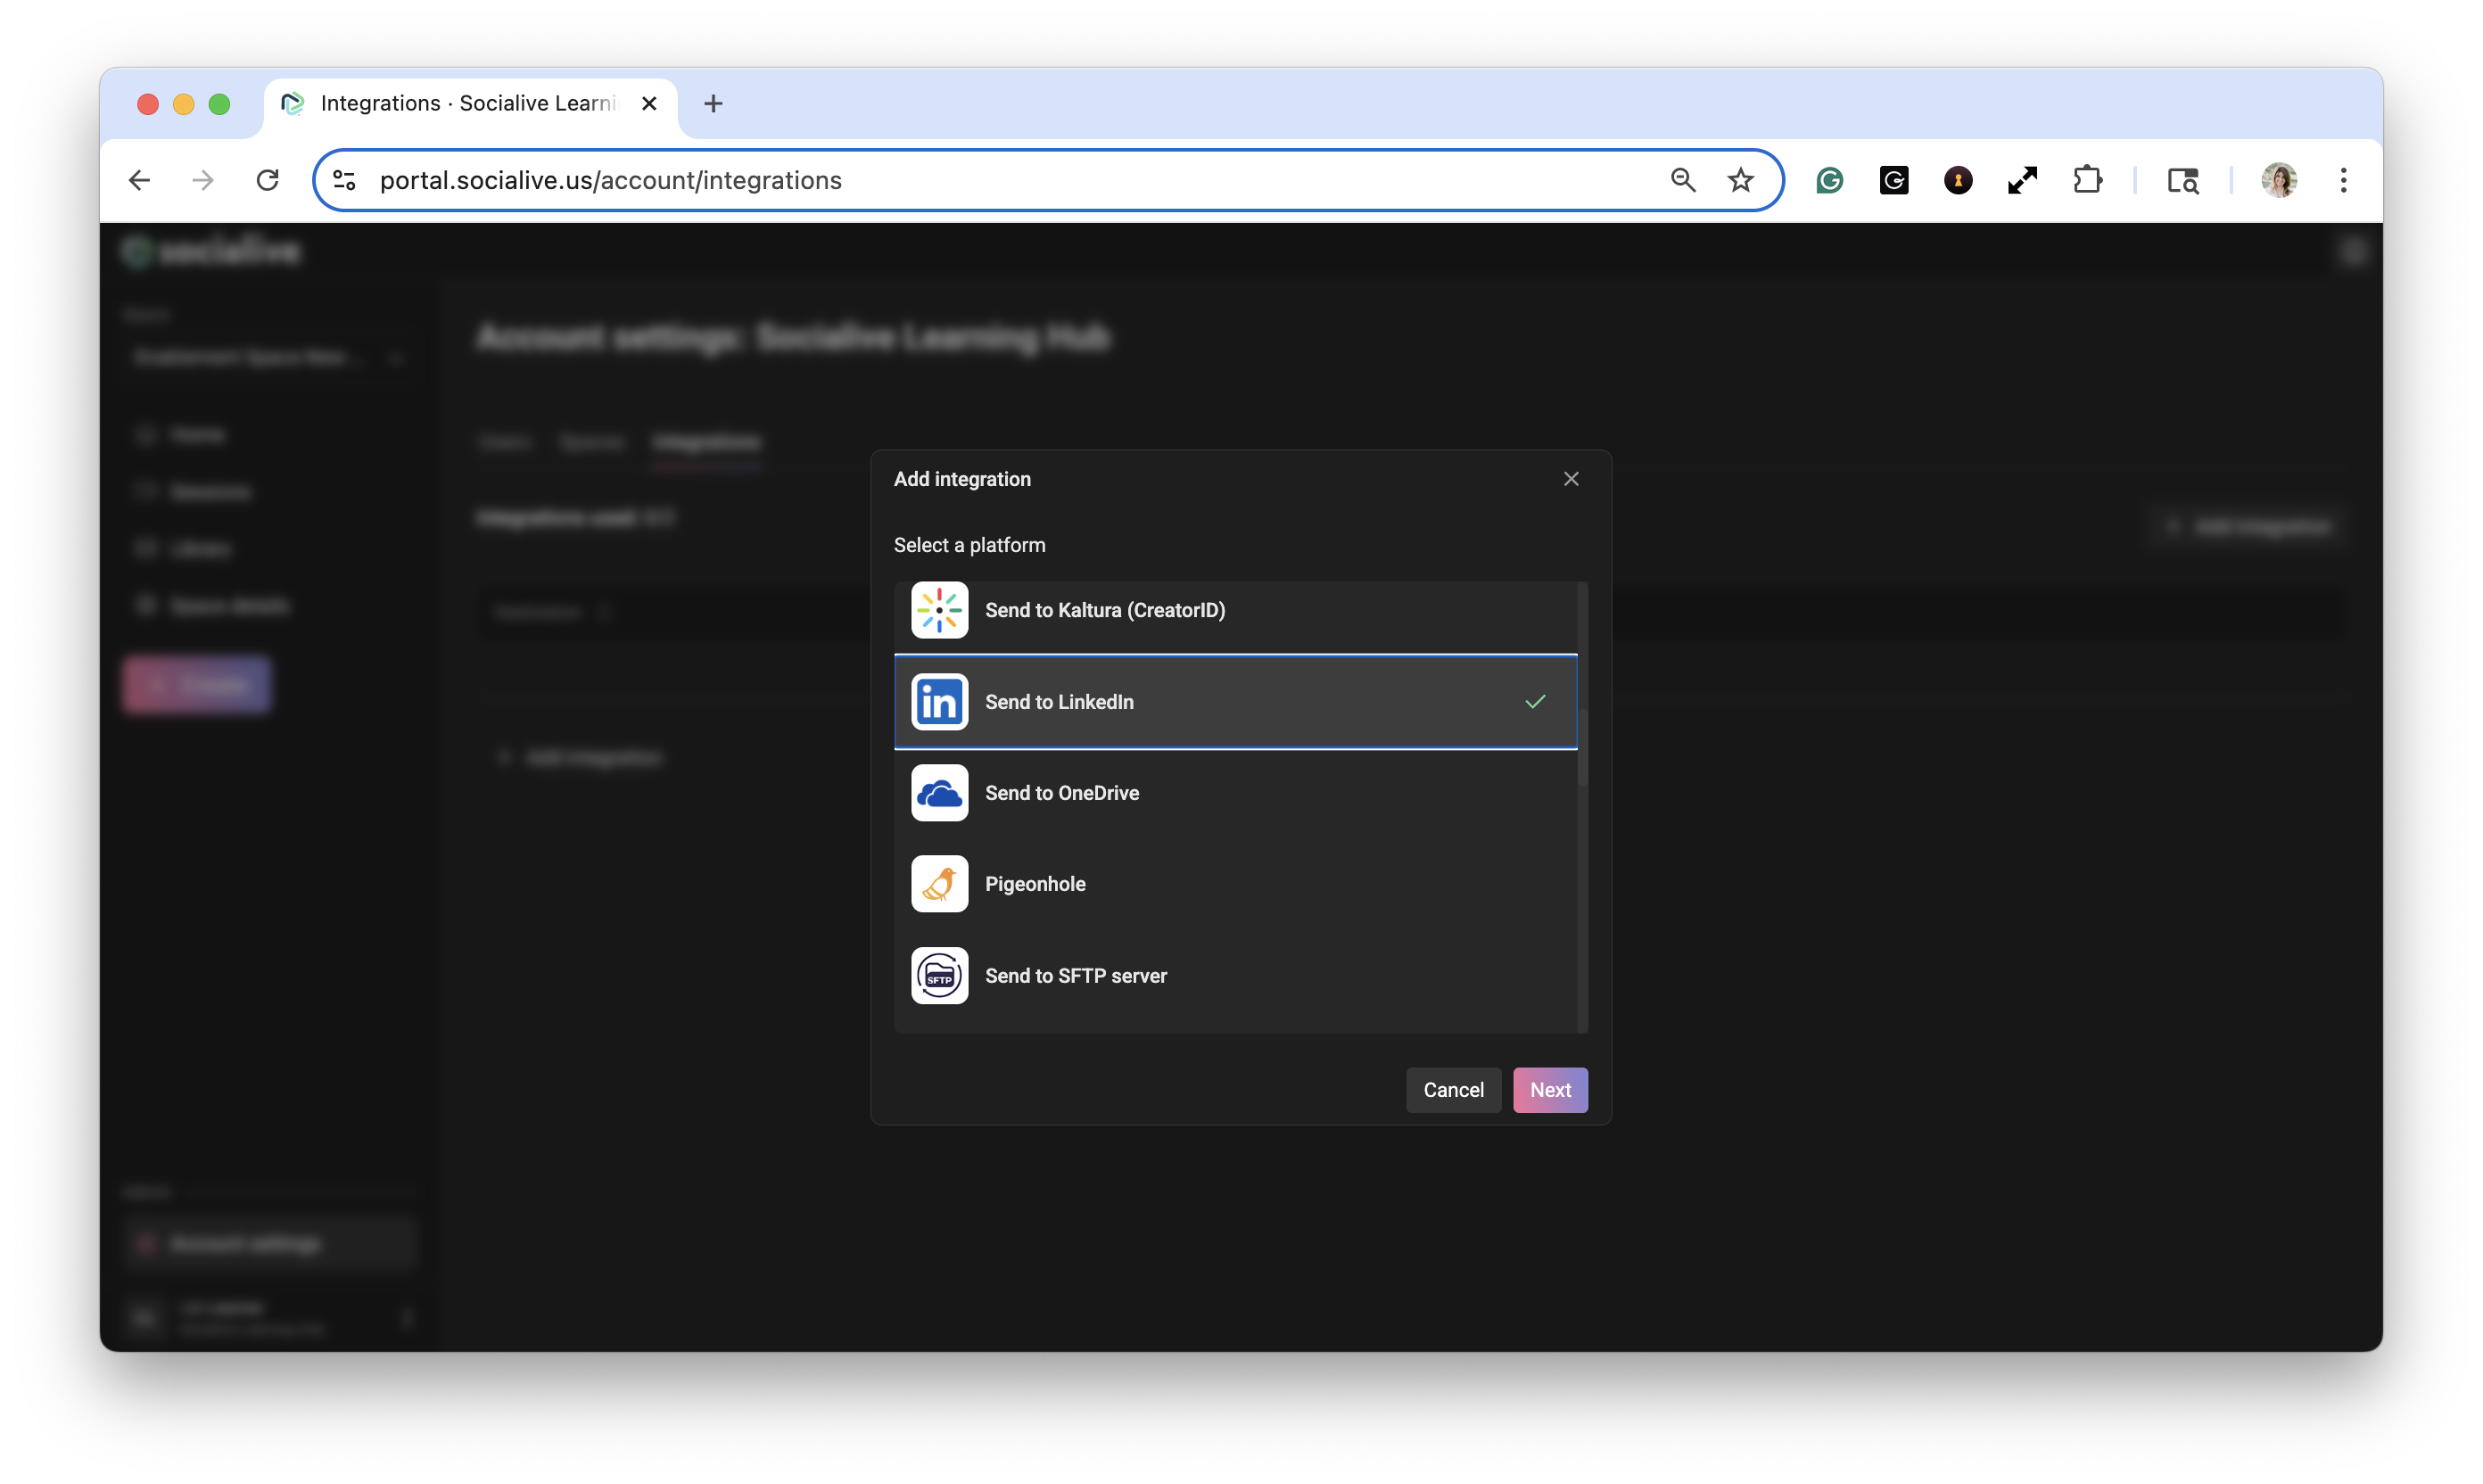Open a new browser tab

(713, 104)
